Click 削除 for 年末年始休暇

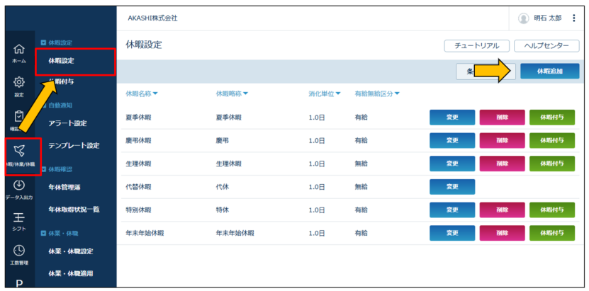click(503, 233)
